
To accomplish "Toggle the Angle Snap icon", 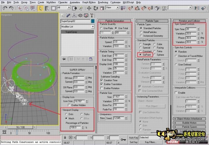I will click(x=137, y=8).
